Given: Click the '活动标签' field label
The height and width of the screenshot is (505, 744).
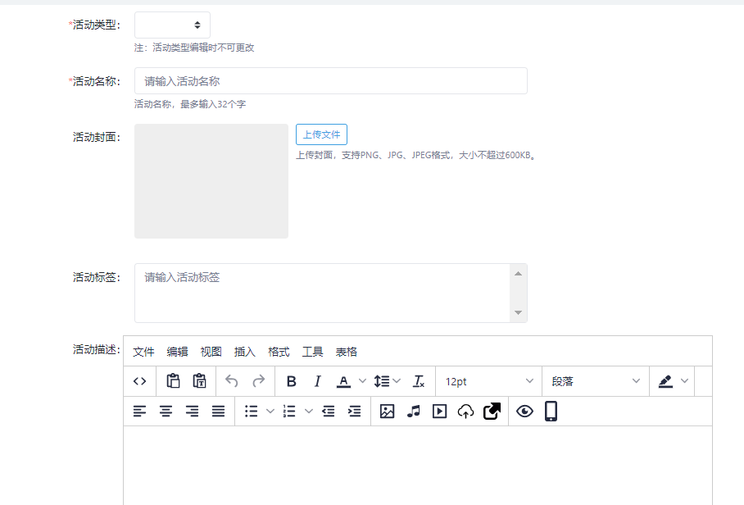Looking at the screenshot, I should pyautogui.click(x=97, y=277).
